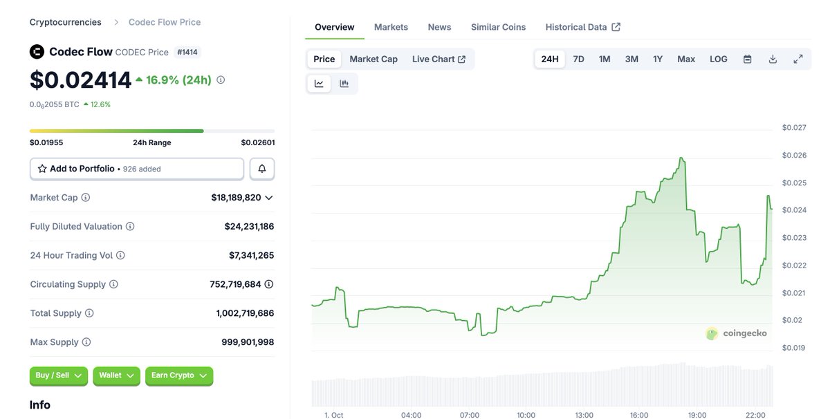Click the 1,002,719,686 total supply value
The image size is (830, 419).
click(245, 313)
